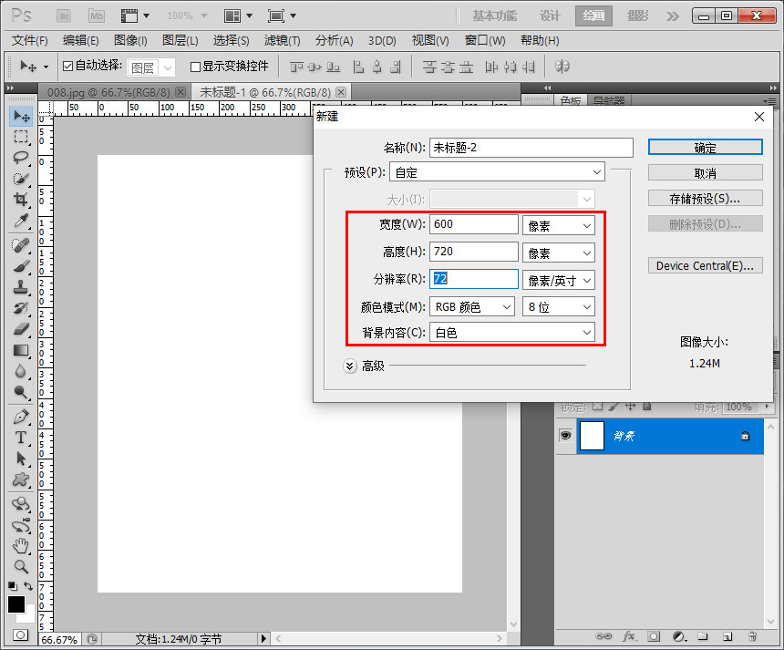Click the 取消 button
Viewport: 784px width, 650px height.
pyautogui.click(x=705, y=173)
